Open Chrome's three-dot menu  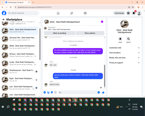click(x=142, y=7)
